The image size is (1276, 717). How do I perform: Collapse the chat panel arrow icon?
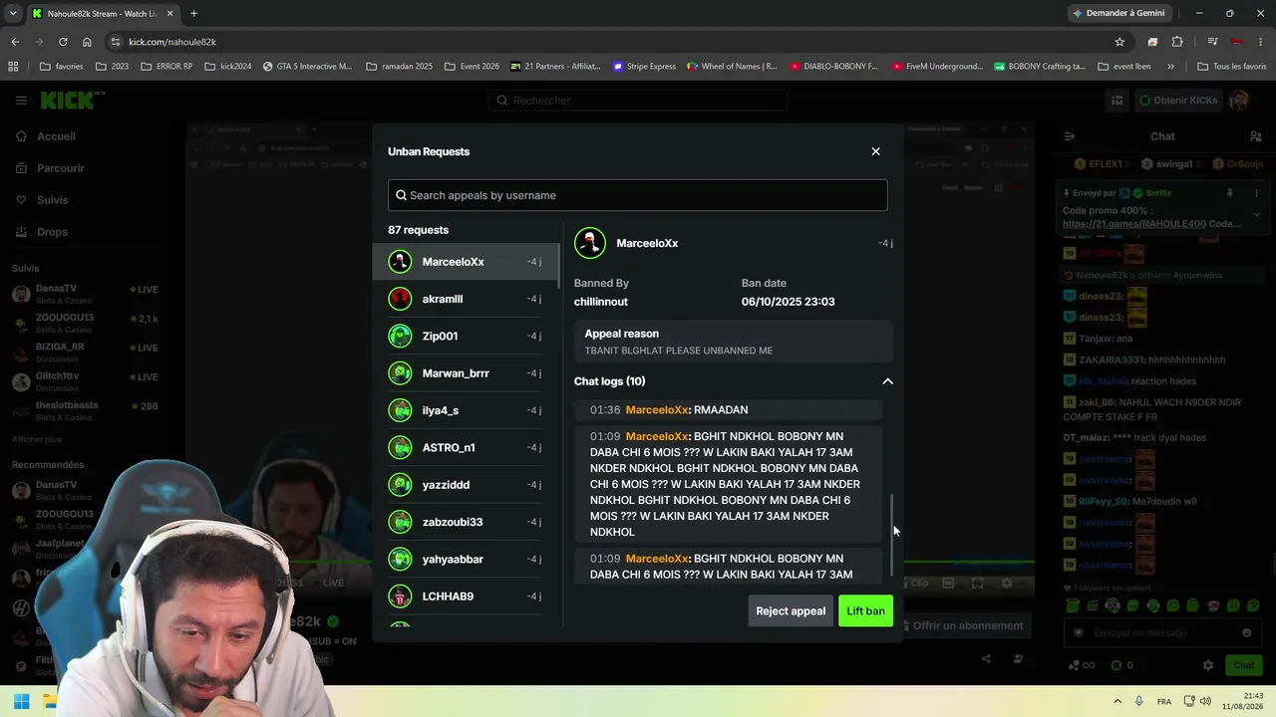(1069, 136)
